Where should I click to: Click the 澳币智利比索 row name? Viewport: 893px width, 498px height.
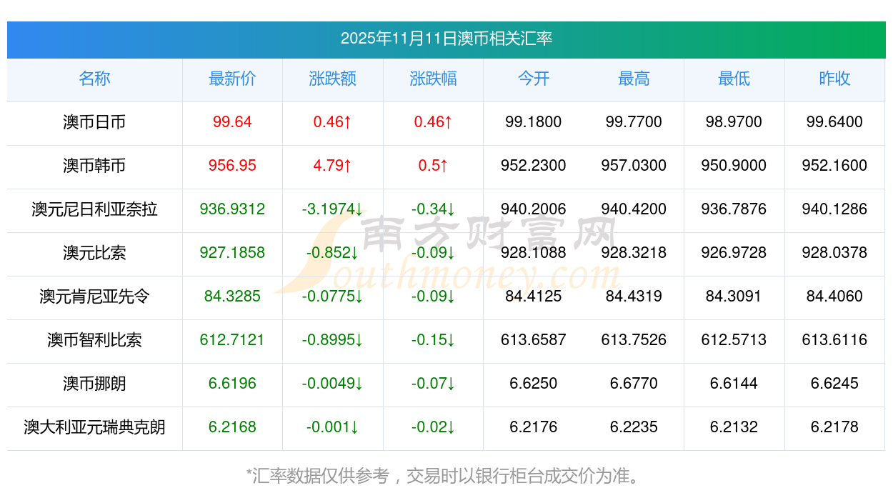(94, 340)
